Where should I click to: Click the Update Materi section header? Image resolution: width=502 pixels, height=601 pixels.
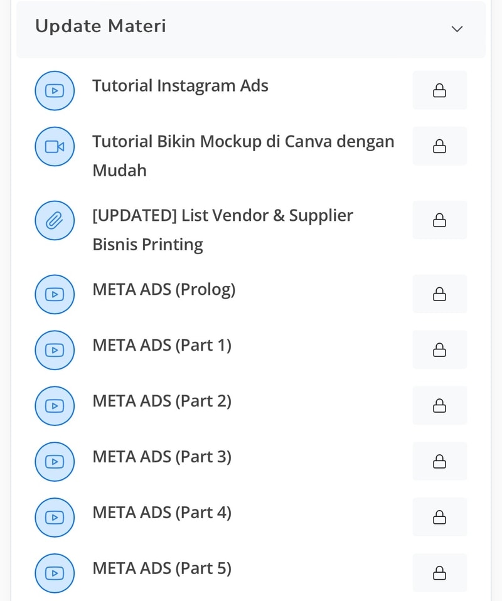point(251,29)
